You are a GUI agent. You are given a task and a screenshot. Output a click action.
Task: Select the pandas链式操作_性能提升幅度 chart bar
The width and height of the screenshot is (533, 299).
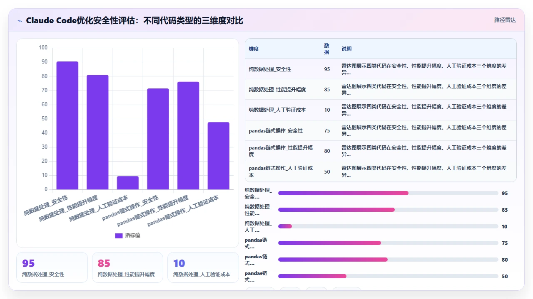pos(188,136)
